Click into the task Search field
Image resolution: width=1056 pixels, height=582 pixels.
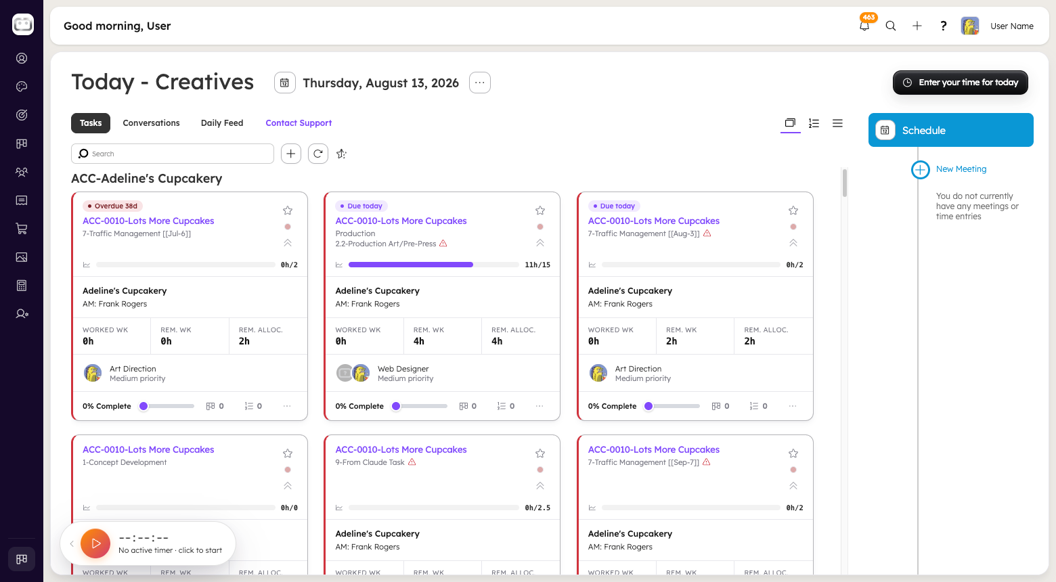[173, 154]
